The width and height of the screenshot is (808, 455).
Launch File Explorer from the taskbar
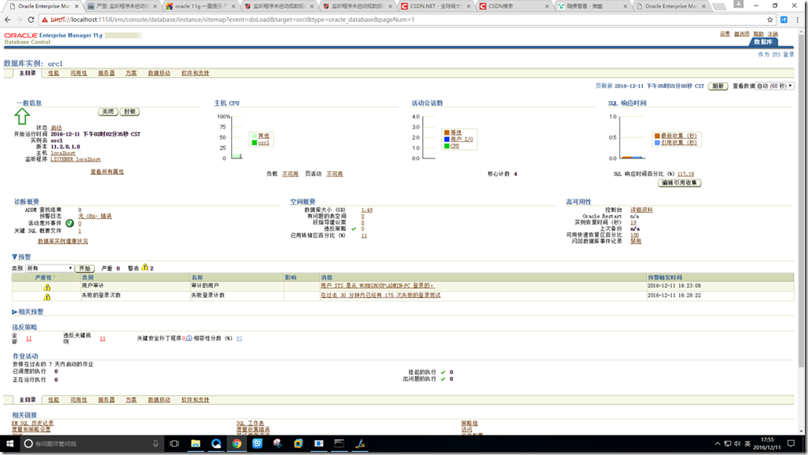point(195,444)
